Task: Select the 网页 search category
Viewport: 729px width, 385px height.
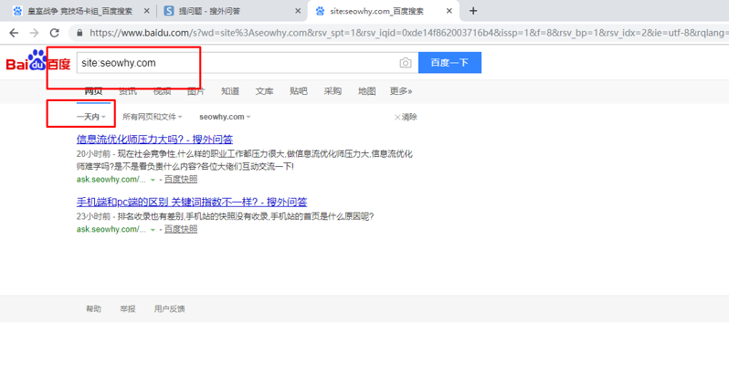Action: coord(93,91)
